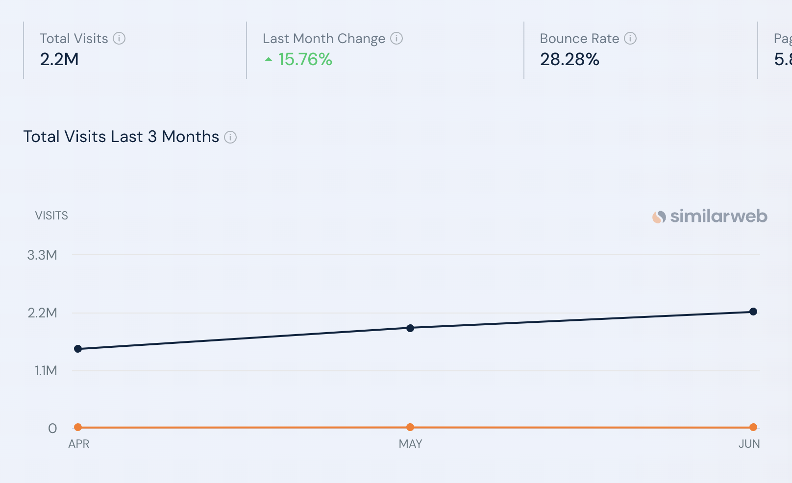792x483 pixels.
Task: Click the APR label on the x-axis
Action: coord(79,444)
